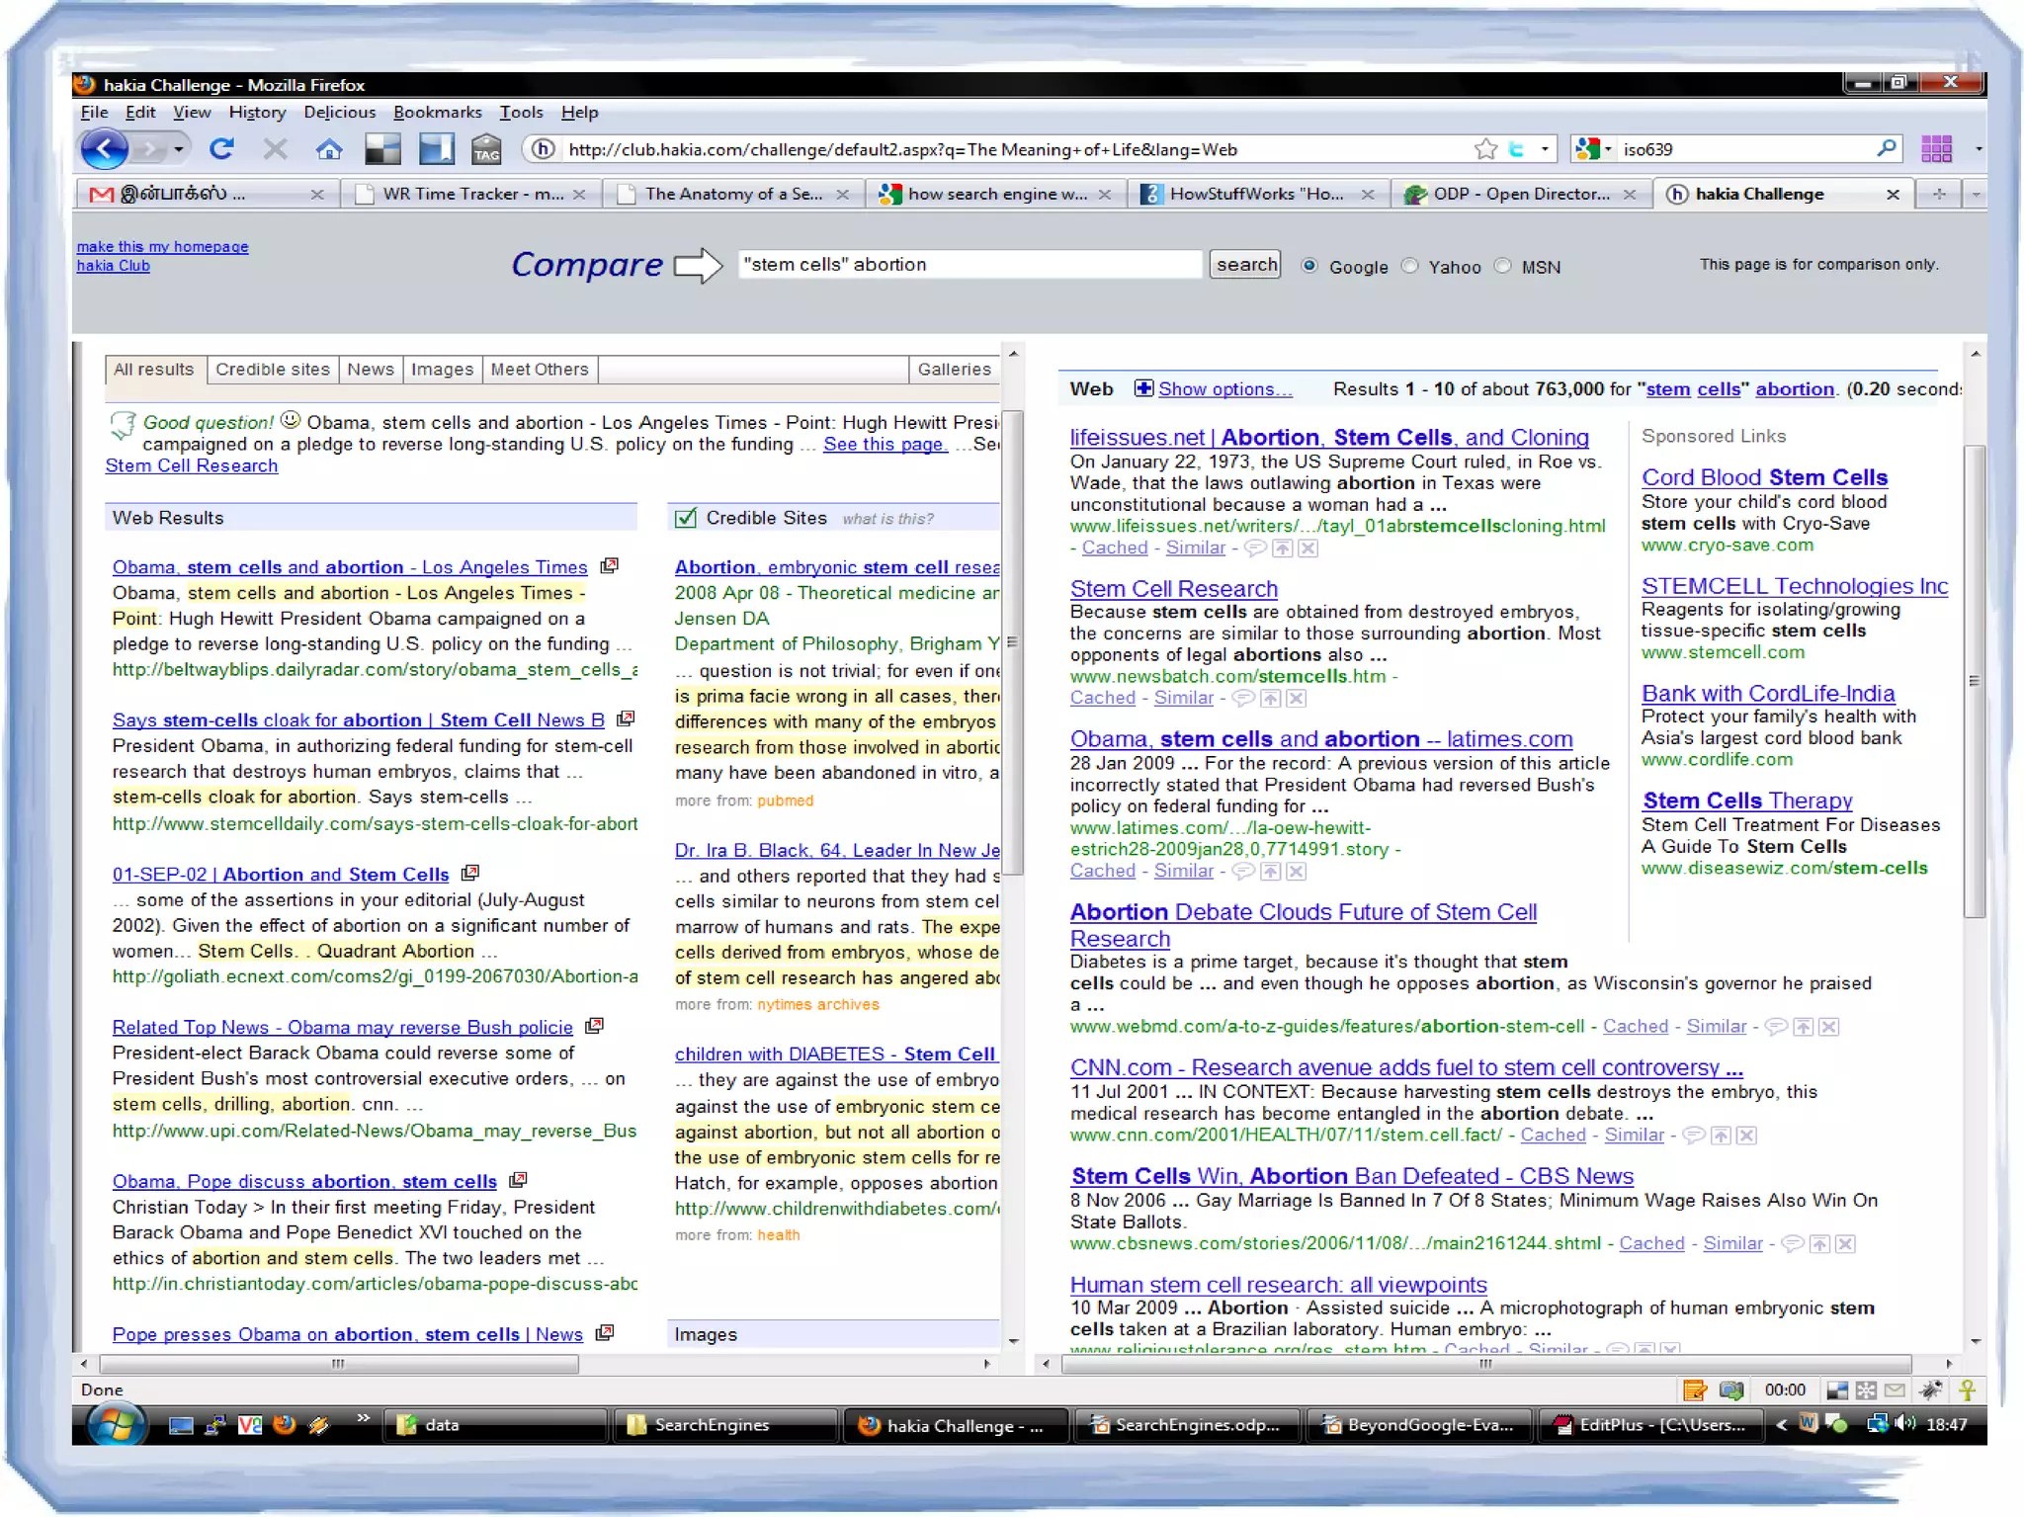Screen dimensions: 2024x1517
Task: Open external-window icon beside Los Angeles Times result
Action: 610,565
